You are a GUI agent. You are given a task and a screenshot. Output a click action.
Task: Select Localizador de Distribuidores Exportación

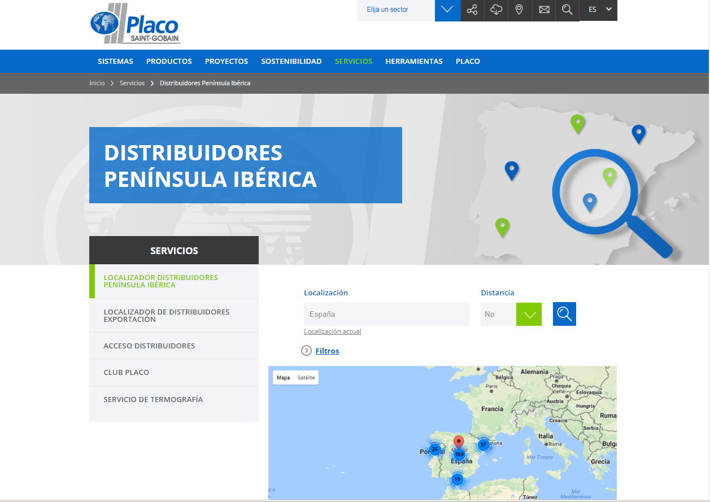click(174, 316)
